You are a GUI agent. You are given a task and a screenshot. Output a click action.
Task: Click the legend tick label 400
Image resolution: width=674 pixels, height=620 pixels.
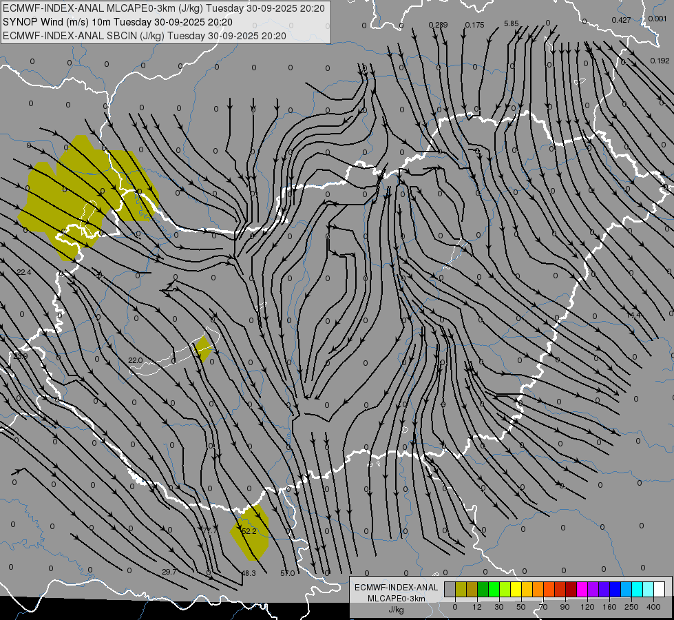(653, 607)
